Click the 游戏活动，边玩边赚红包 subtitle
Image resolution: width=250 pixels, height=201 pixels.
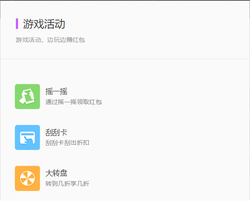click(50, 40)
